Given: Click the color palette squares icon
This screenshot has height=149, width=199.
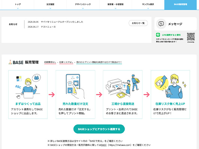Looking at the screenshot, I should coord(19,79).
